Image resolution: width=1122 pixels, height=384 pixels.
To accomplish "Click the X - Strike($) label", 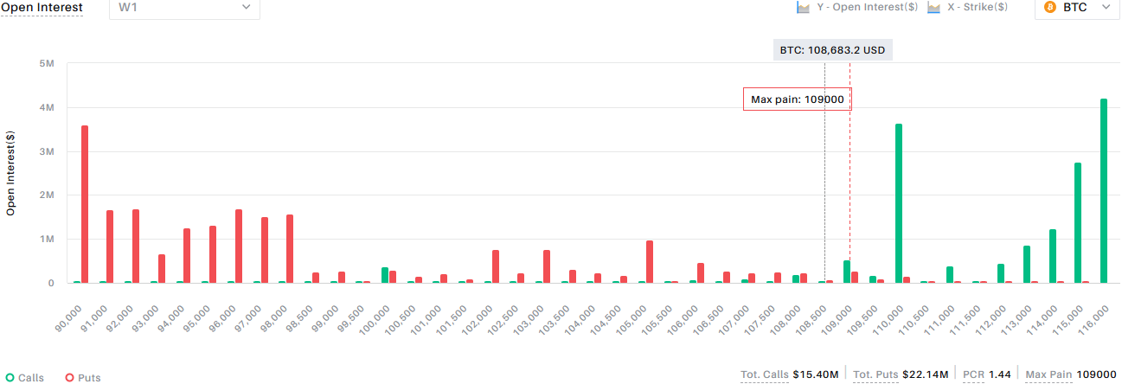I will 978,7.
